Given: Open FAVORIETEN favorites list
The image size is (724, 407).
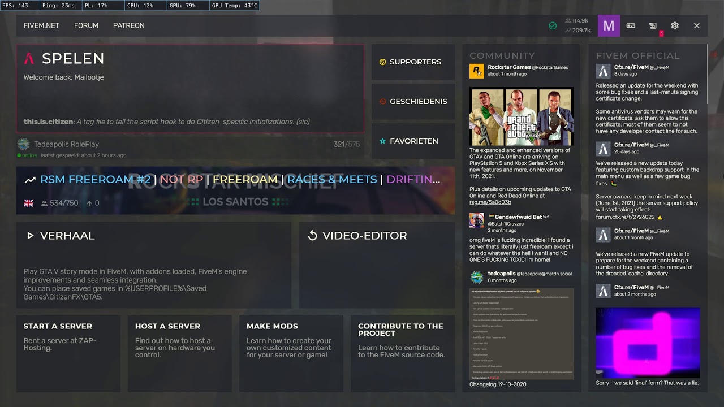Looking at the screenshot, I should [413, 141].
